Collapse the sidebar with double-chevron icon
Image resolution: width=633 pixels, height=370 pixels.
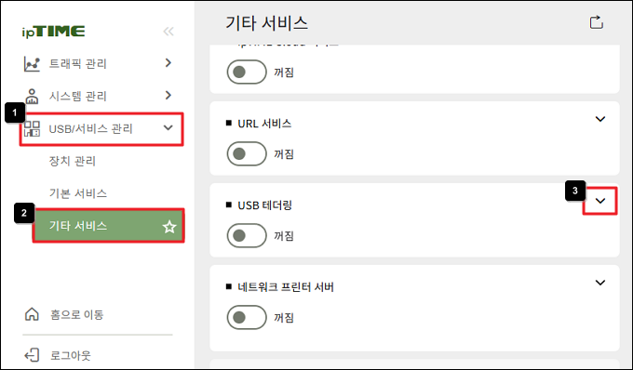point(168,32)
